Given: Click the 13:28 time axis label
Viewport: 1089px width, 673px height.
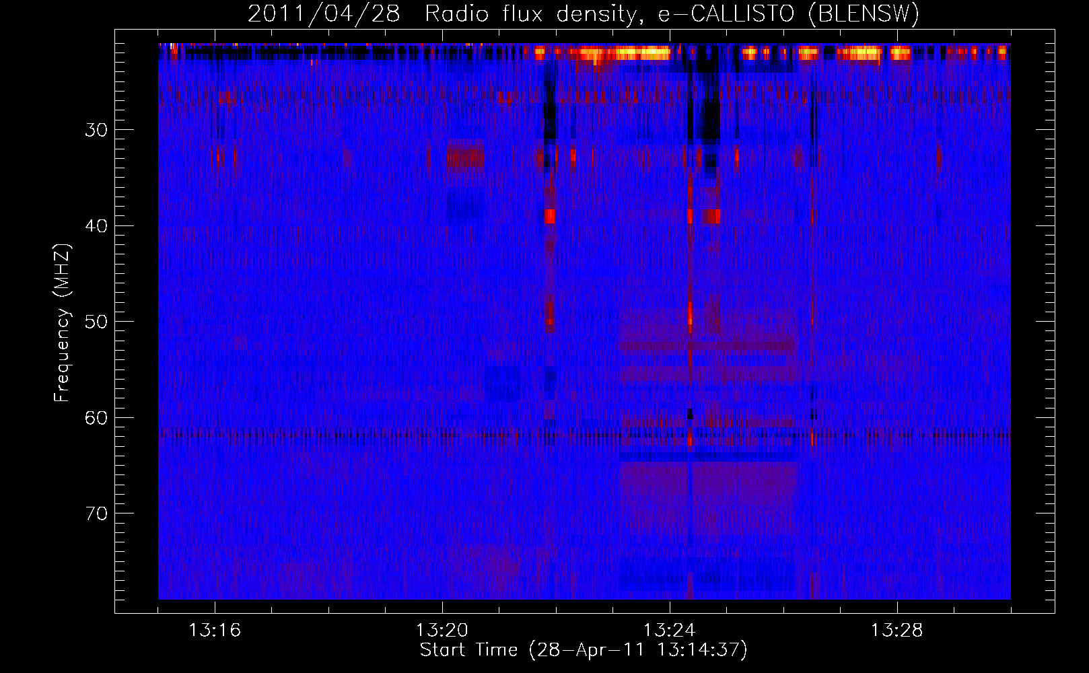Looking at the screenshot, I should pos(897,631).
